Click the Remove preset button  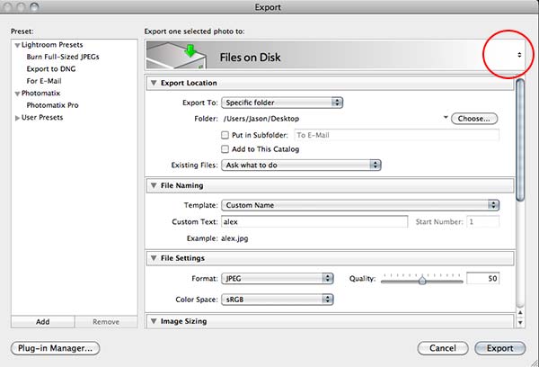(106, 321)
